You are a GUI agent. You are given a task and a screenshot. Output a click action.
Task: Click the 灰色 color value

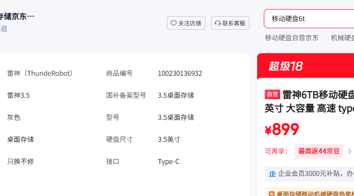tap(13, 117)
